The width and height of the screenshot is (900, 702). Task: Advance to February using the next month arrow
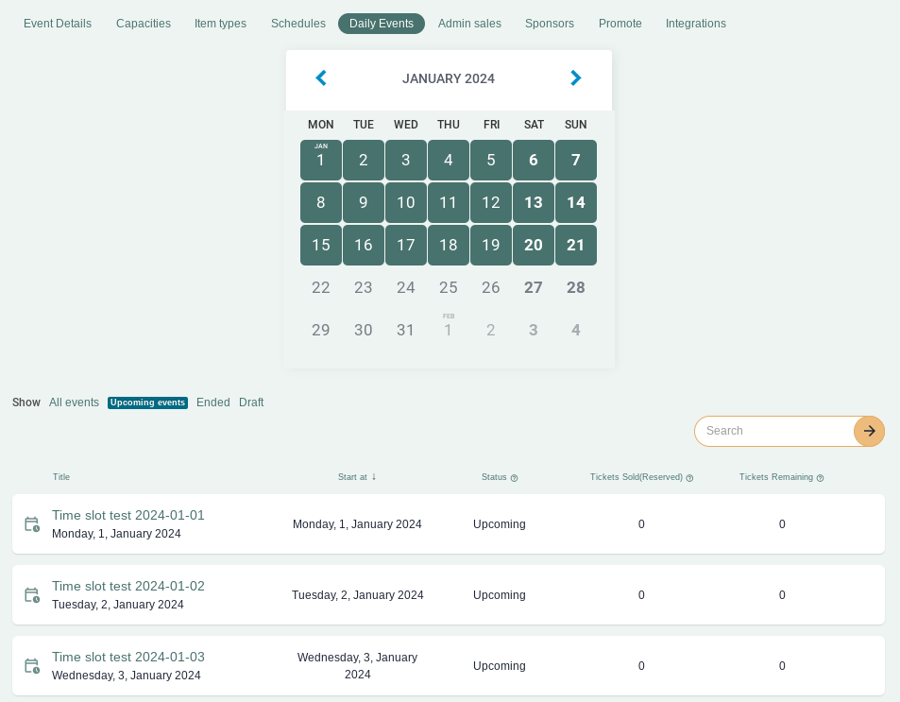(x=576, y=78)
